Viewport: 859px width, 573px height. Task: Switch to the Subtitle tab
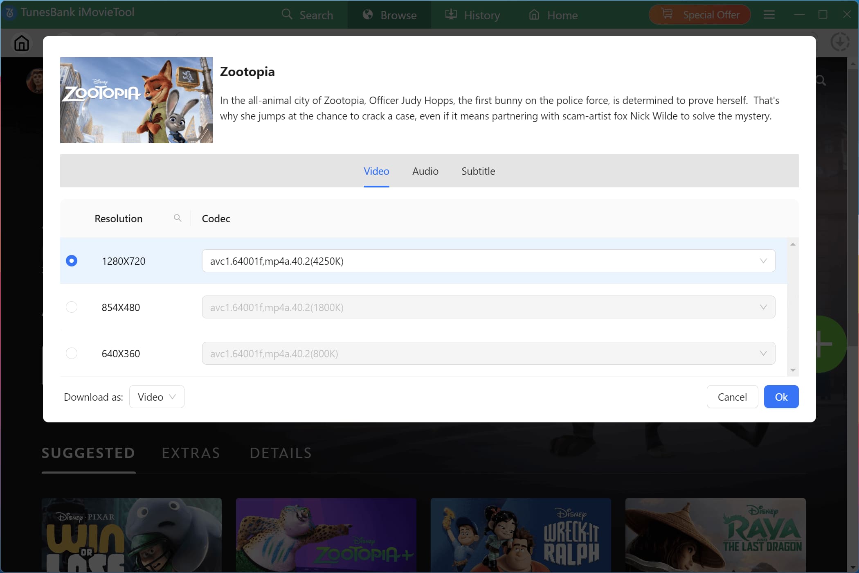[478, 171]
